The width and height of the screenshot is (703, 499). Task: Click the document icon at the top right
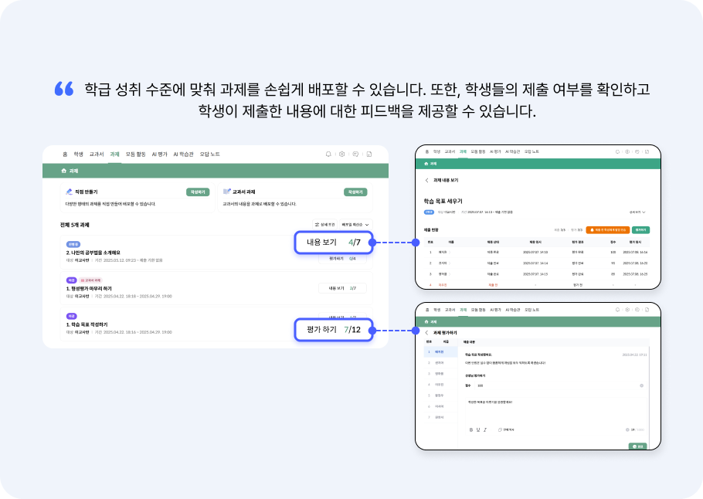pyautogui.click(x=368, y=154)
